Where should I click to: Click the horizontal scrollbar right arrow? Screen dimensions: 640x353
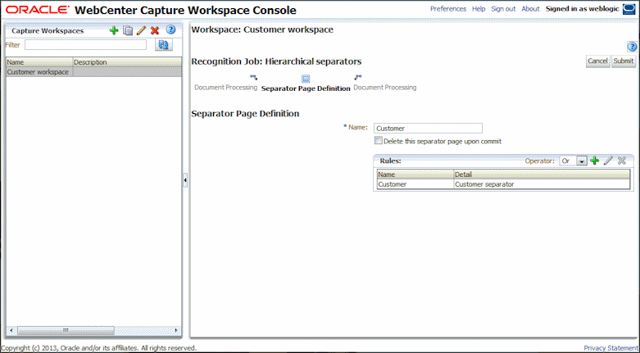(x=176, y=330)
